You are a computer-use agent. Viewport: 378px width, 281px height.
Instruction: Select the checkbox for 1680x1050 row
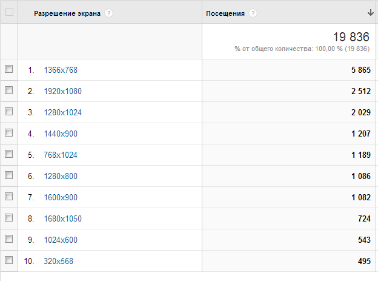8,218
